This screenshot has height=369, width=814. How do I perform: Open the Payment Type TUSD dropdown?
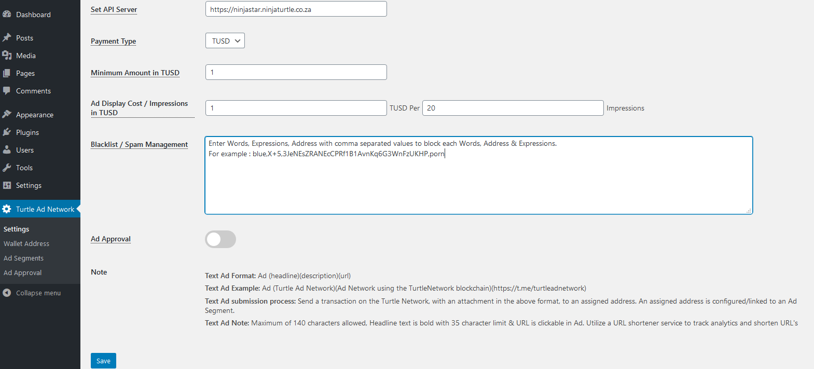click(x=225, y=40)
